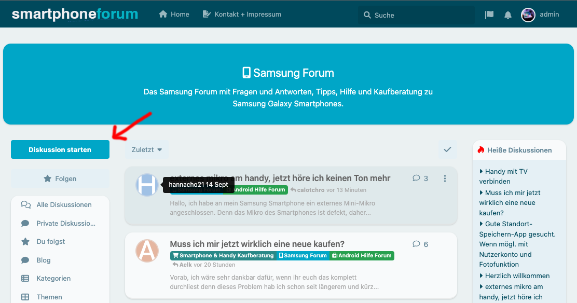Screen dimensions: 577x303
Task: Click the Diskussion starten button
Action: [60, 149]
